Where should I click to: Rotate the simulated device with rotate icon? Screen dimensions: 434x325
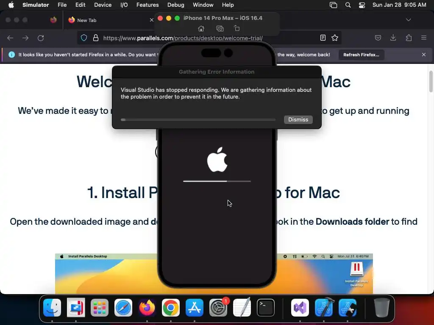pyautogui.click(x=236, y=28)
